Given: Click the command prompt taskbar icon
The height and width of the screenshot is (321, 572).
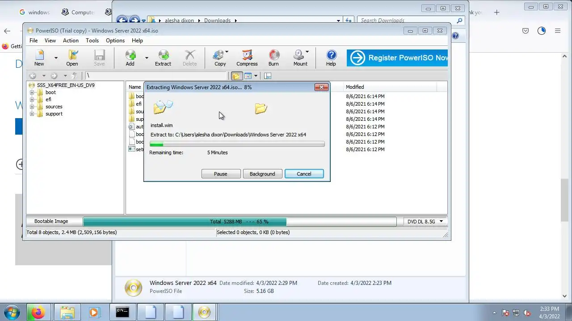Looking at the screenshot, I should point(122,313).
